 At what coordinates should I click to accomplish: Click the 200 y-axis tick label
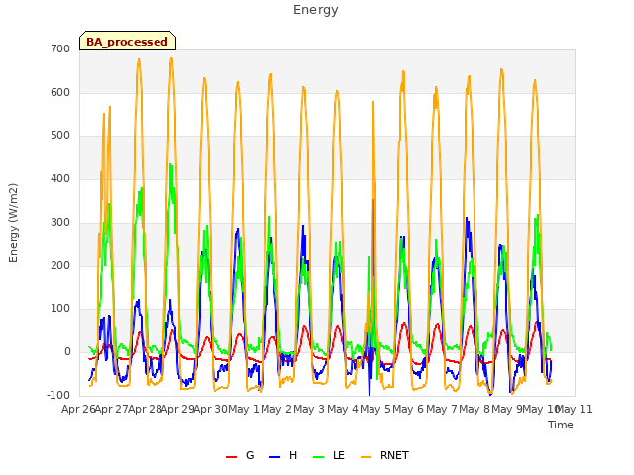pyautogui.click(x=60, y=266)
